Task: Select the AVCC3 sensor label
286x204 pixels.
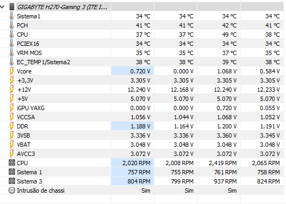Action: click(26, 154)
